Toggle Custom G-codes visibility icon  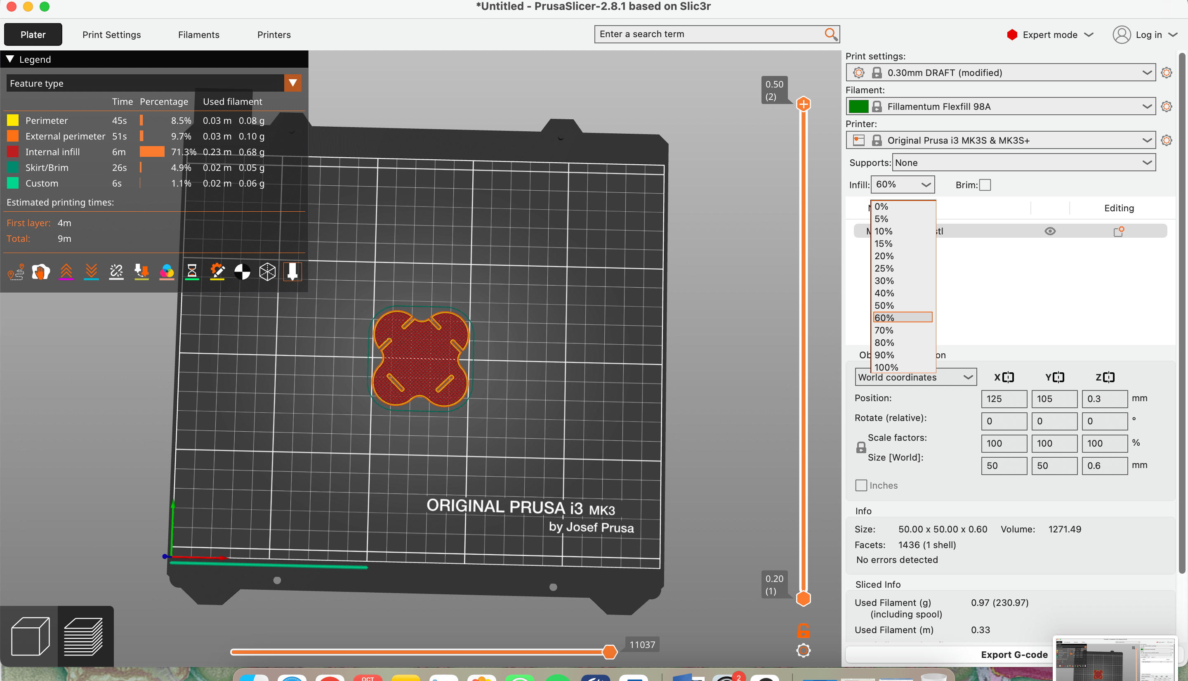click(x=217, y=272)
